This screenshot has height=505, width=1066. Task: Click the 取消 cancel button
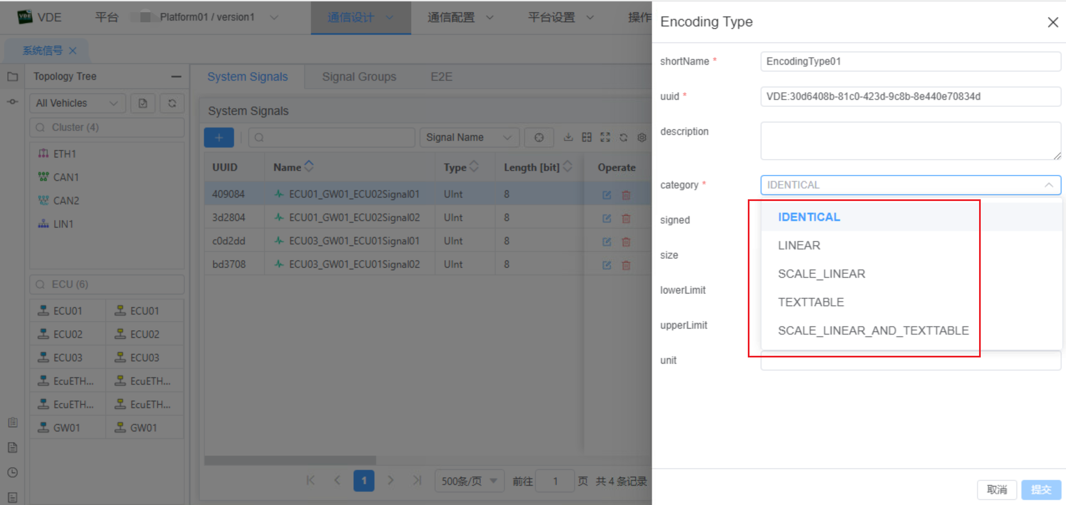click(x=997, y=490)
